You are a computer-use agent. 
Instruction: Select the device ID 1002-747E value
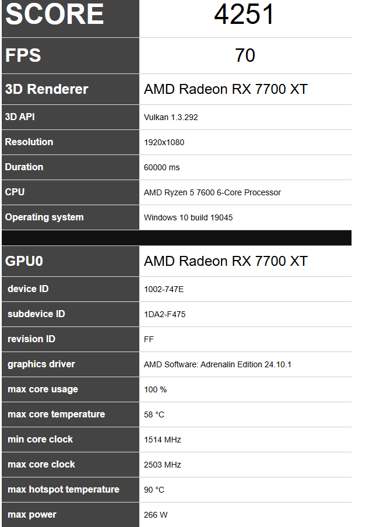tap(164, 289)
